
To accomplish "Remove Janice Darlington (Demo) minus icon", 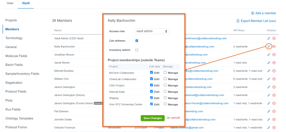I will 274,95.
